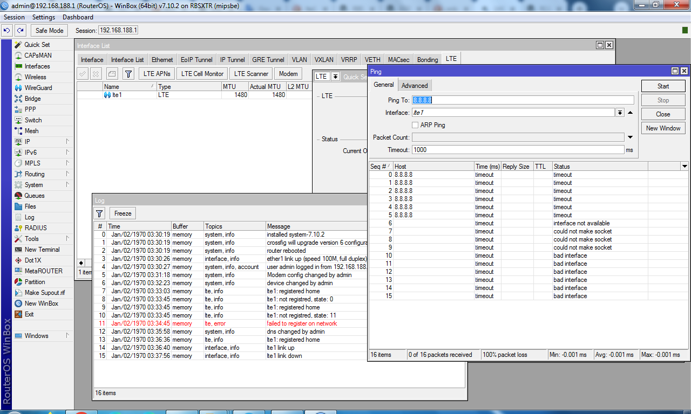Click the filter funnel in Interface List toolbar
691x414 pixels.
click(128, 74)
